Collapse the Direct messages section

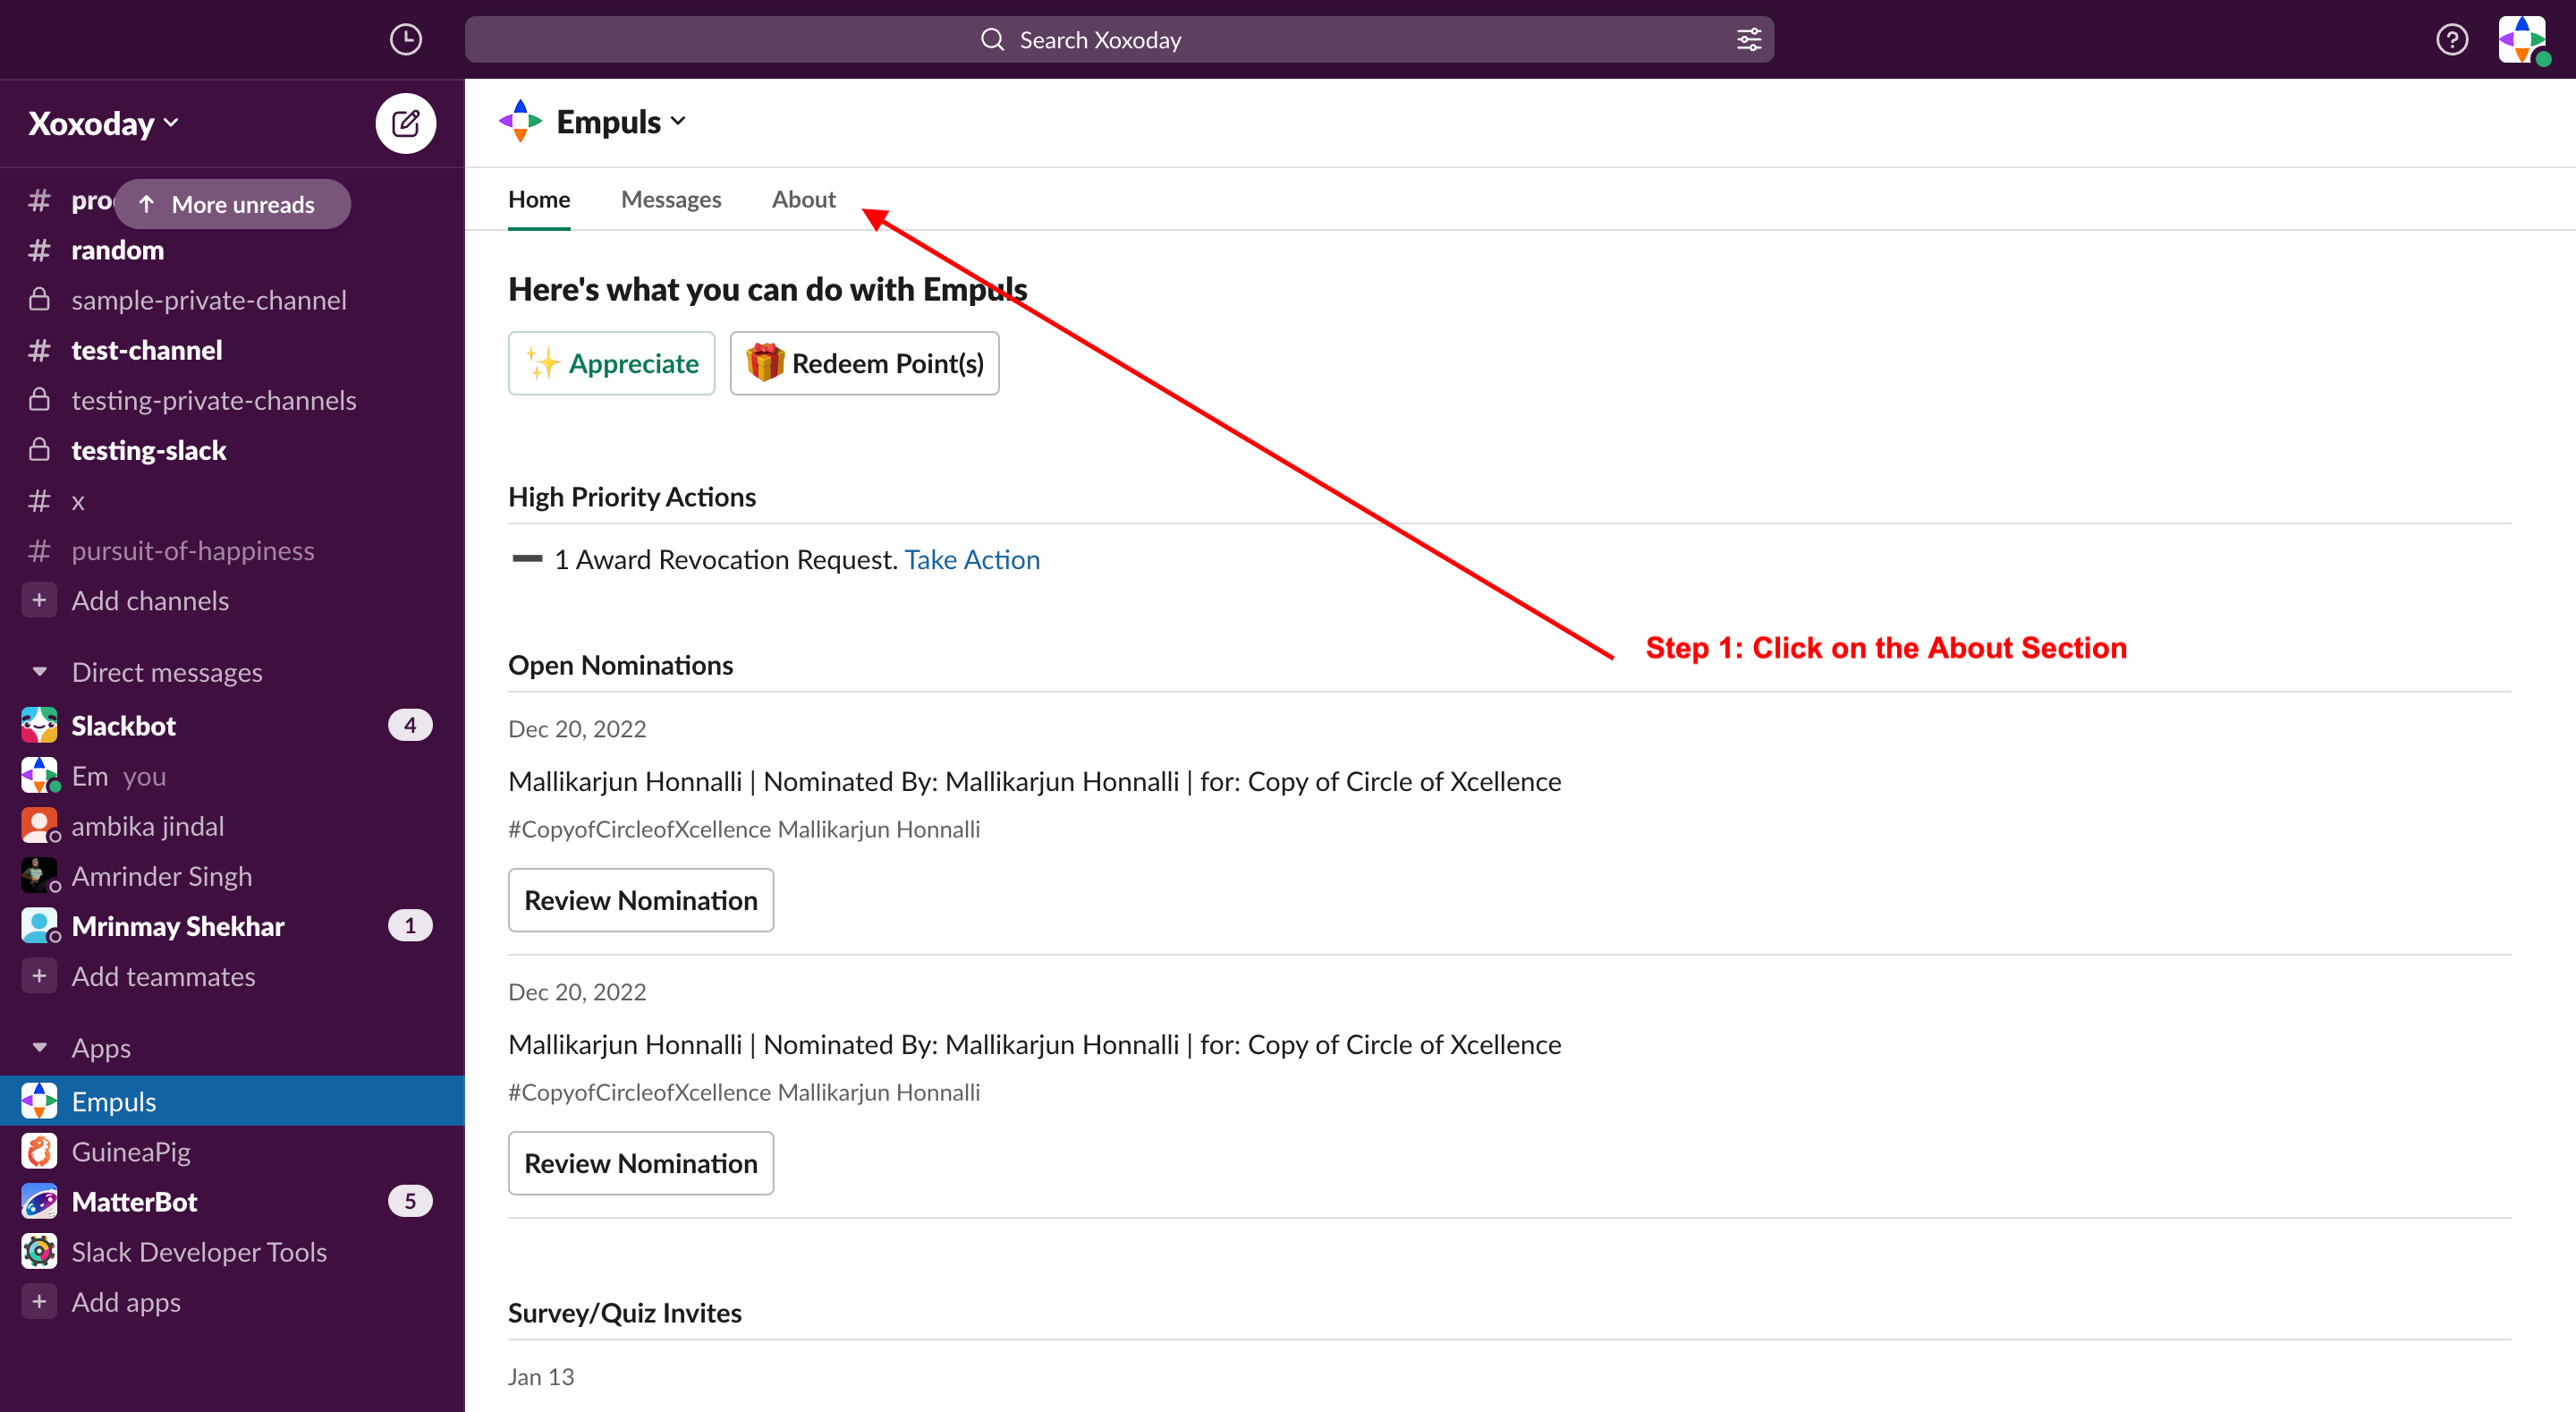click(x=39, y=671)
